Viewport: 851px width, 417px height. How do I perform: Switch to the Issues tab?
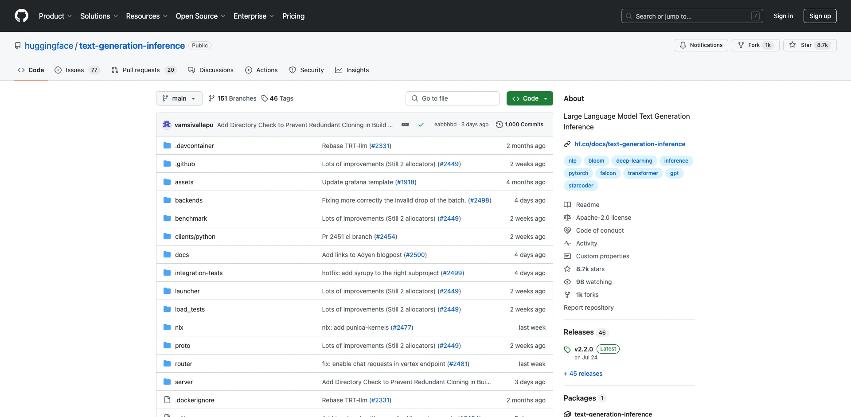click(77, 70)
